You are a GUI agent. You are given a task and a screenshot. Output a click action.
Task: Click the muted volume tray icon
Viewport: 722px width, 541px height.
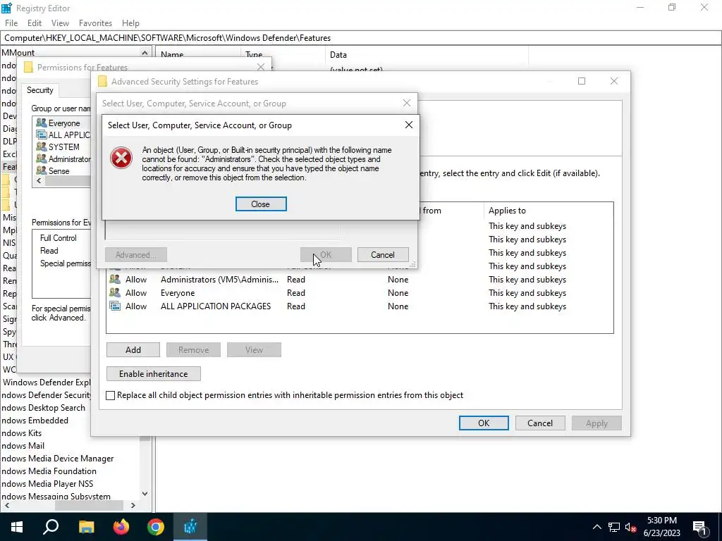tap(631, 527)
